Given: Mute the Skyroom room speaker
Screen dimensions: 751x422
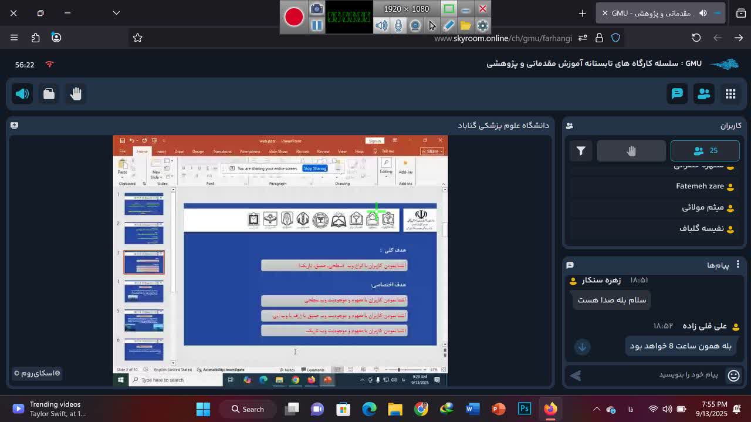Looking at the screenshot, I should pyautogui.click(x=22, y=94).
